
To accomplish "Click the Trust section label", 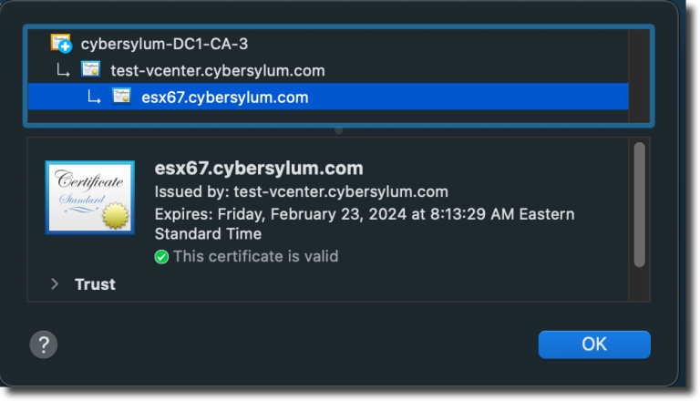I will (95, 284).
